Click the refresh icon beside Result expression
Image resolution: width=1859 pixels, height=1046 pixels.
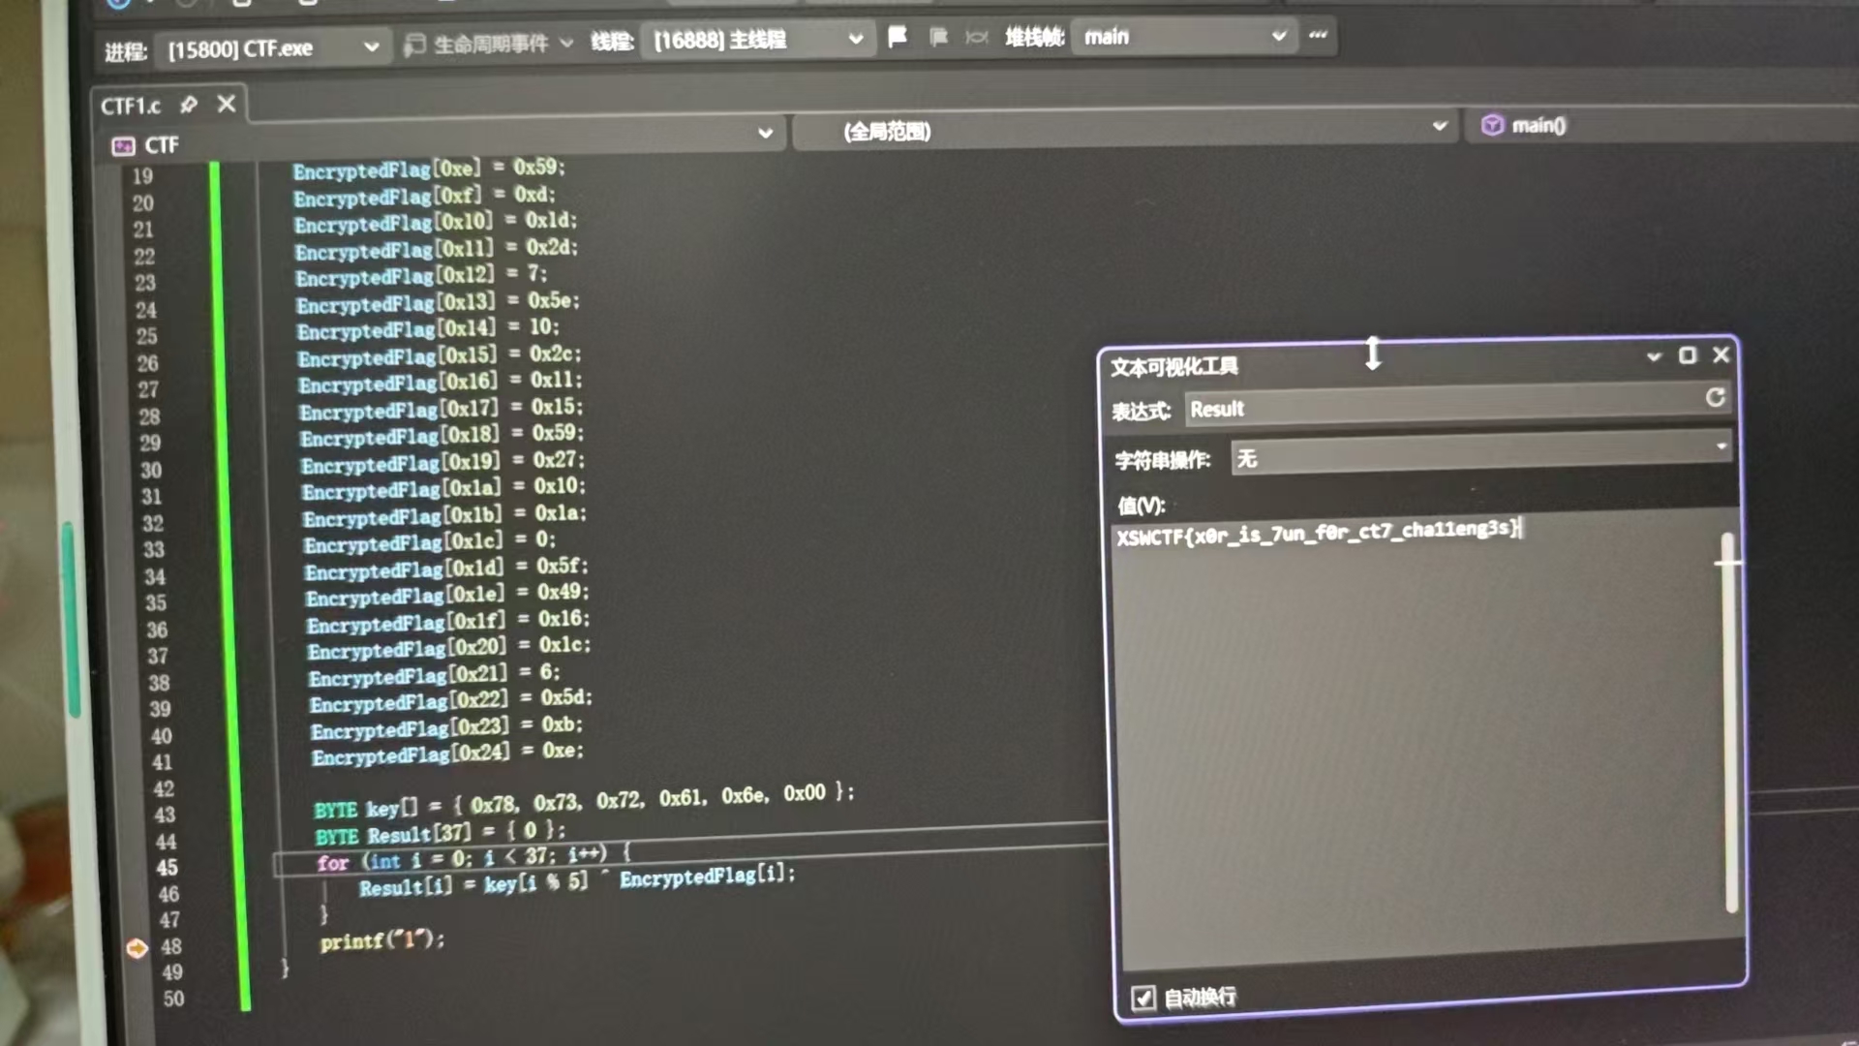click(x=1715, y=398)
